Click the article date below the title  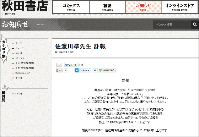60,52
